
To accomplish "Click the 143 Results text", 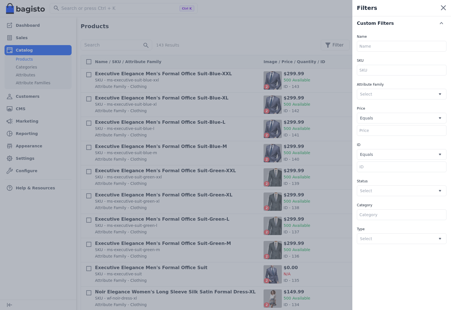I will tap(168, 45).
